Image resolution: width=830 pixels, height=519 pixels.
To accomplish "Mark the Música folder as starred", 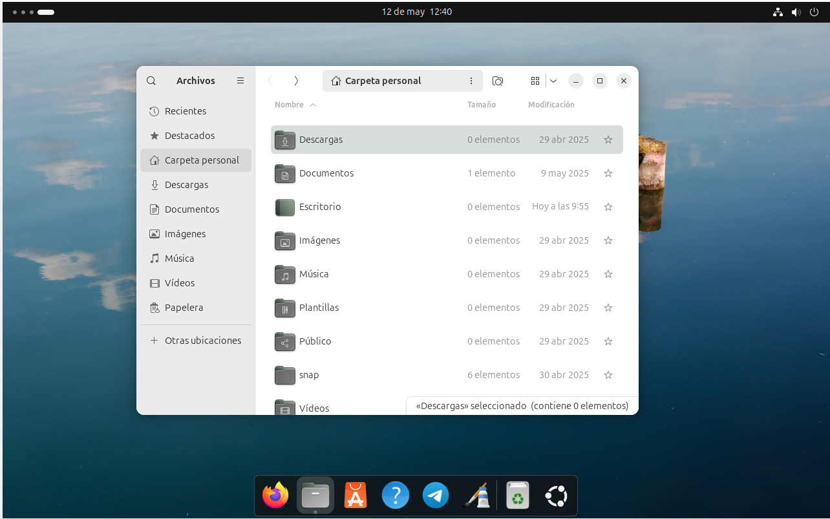I will (608, 274).
